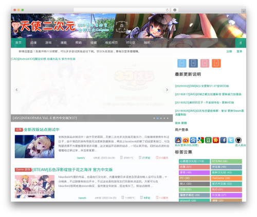Click the 注册 register link
This screenshot has height=217, width=257.
point(229,51)
